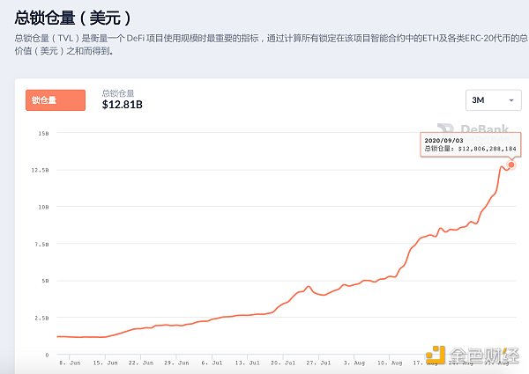Click the orange 锁仓量 button

click(55, 100)
